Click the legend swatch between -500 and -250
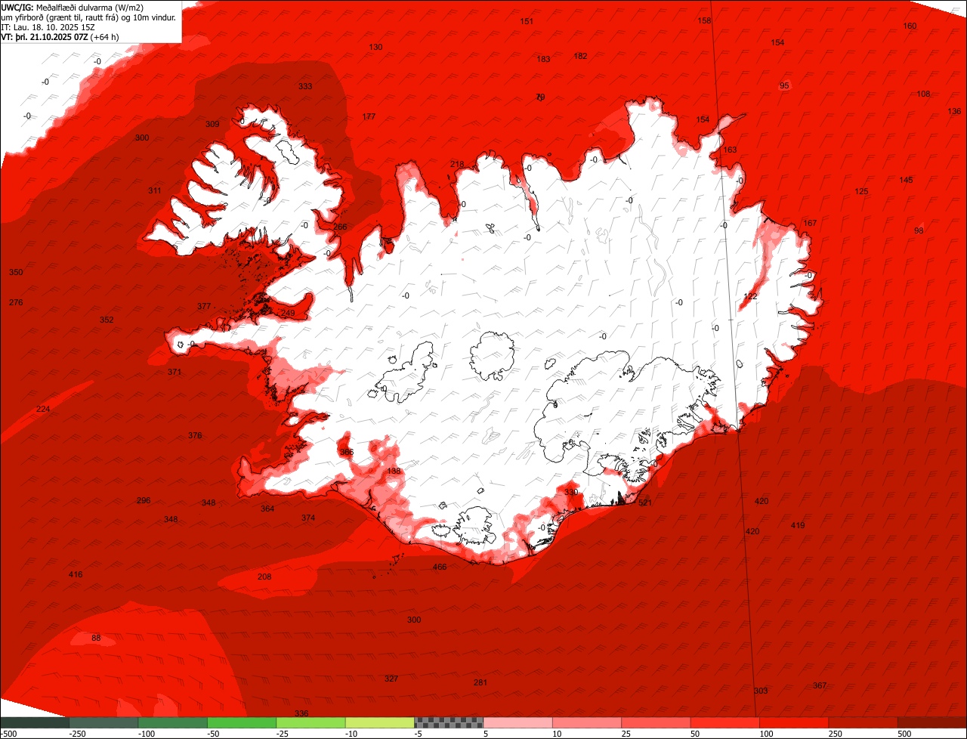967x739 pixels. pyautogui.click(x=34, y=722)
